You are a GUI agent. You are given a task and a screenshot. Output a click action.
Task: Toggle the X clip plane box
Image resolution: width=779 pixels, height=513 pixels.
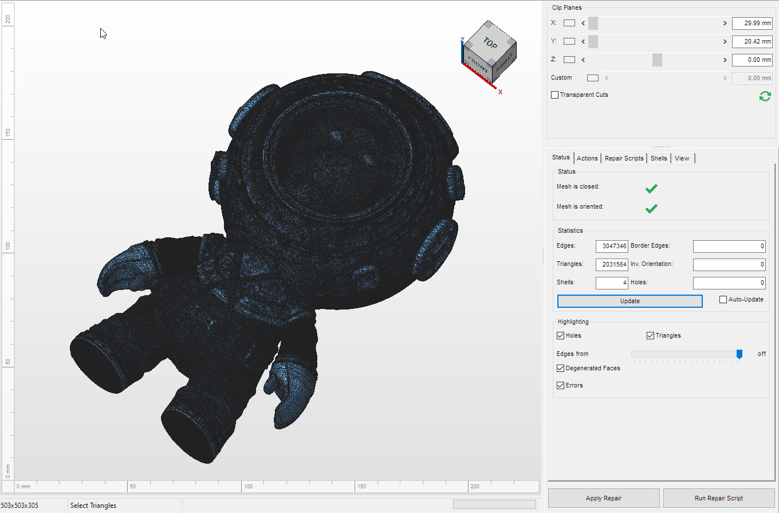(x=569, y=24)
